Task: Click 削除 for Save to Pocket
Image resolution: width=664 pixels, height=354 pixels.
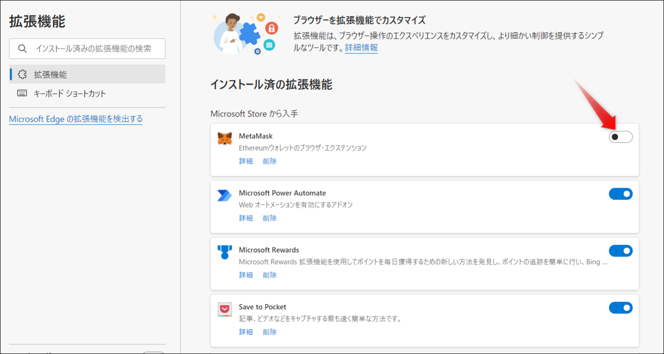Action: 270,332
